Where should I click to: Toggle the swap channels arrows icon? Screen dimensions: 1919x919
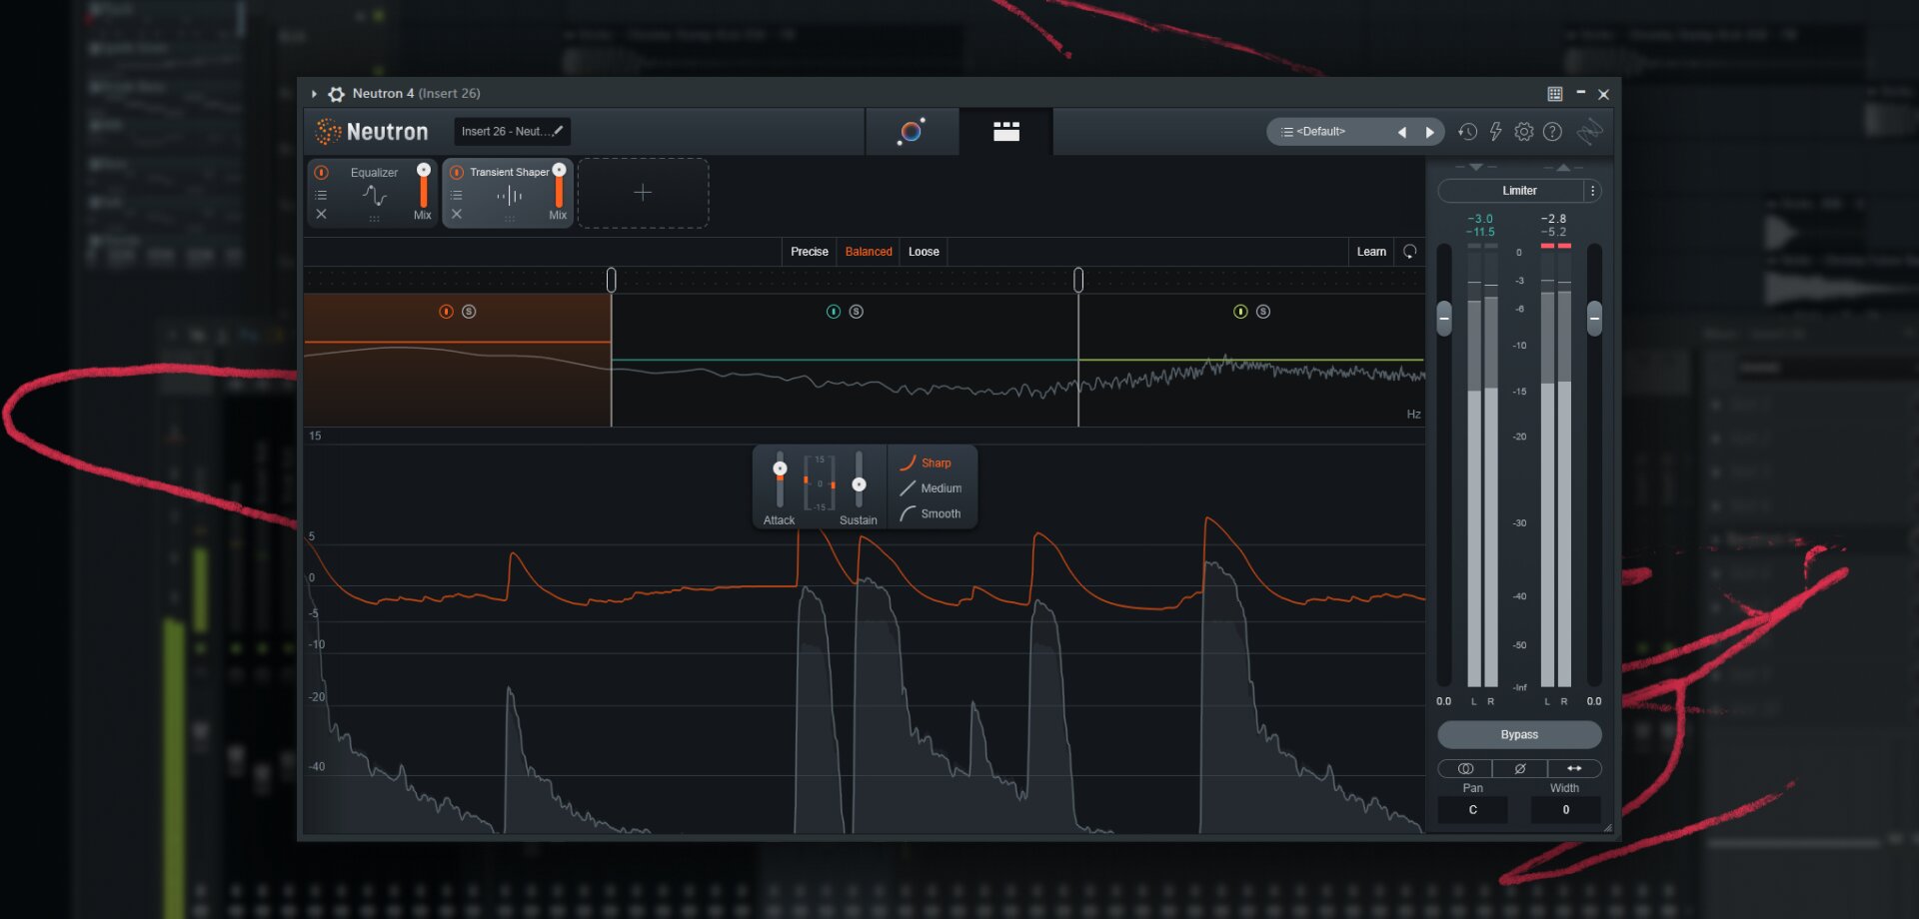coord(1574,768)
